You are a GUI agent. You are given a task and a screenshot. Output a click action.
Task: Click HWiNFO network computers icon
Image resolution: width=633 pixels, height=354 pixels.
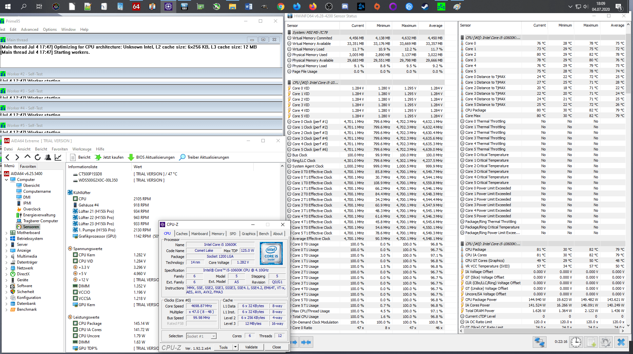click(539, 342)
